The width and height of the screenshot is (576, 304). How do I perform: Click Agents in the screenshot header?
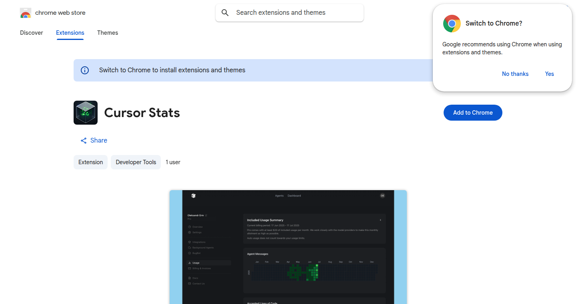[279, 196]
